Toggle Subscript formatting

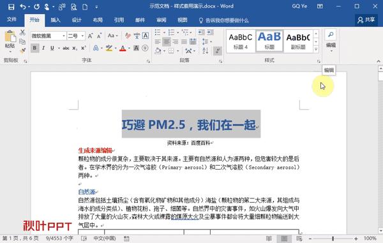(75, 48)
